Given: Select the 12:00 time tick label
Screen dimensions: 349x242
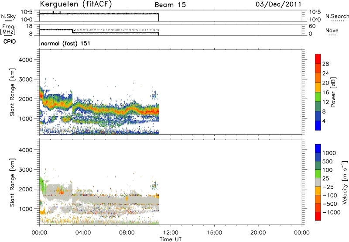Looking at the screenshot, I should tap(171, 233).
